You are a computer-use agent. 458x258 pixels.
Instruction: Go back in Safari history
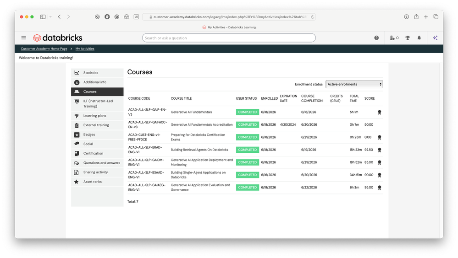coord(59,17)
